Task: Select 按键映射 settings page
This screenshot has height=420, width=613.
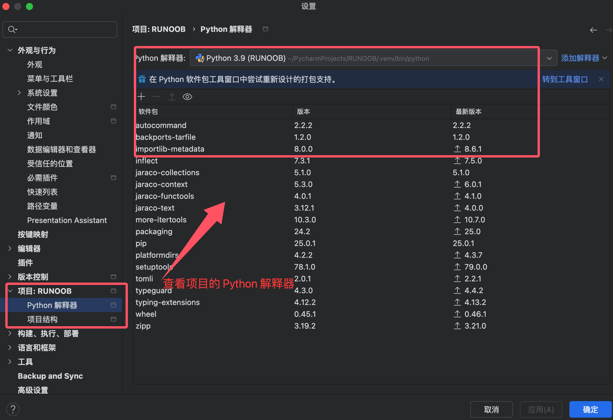Action: coord(33,234)
